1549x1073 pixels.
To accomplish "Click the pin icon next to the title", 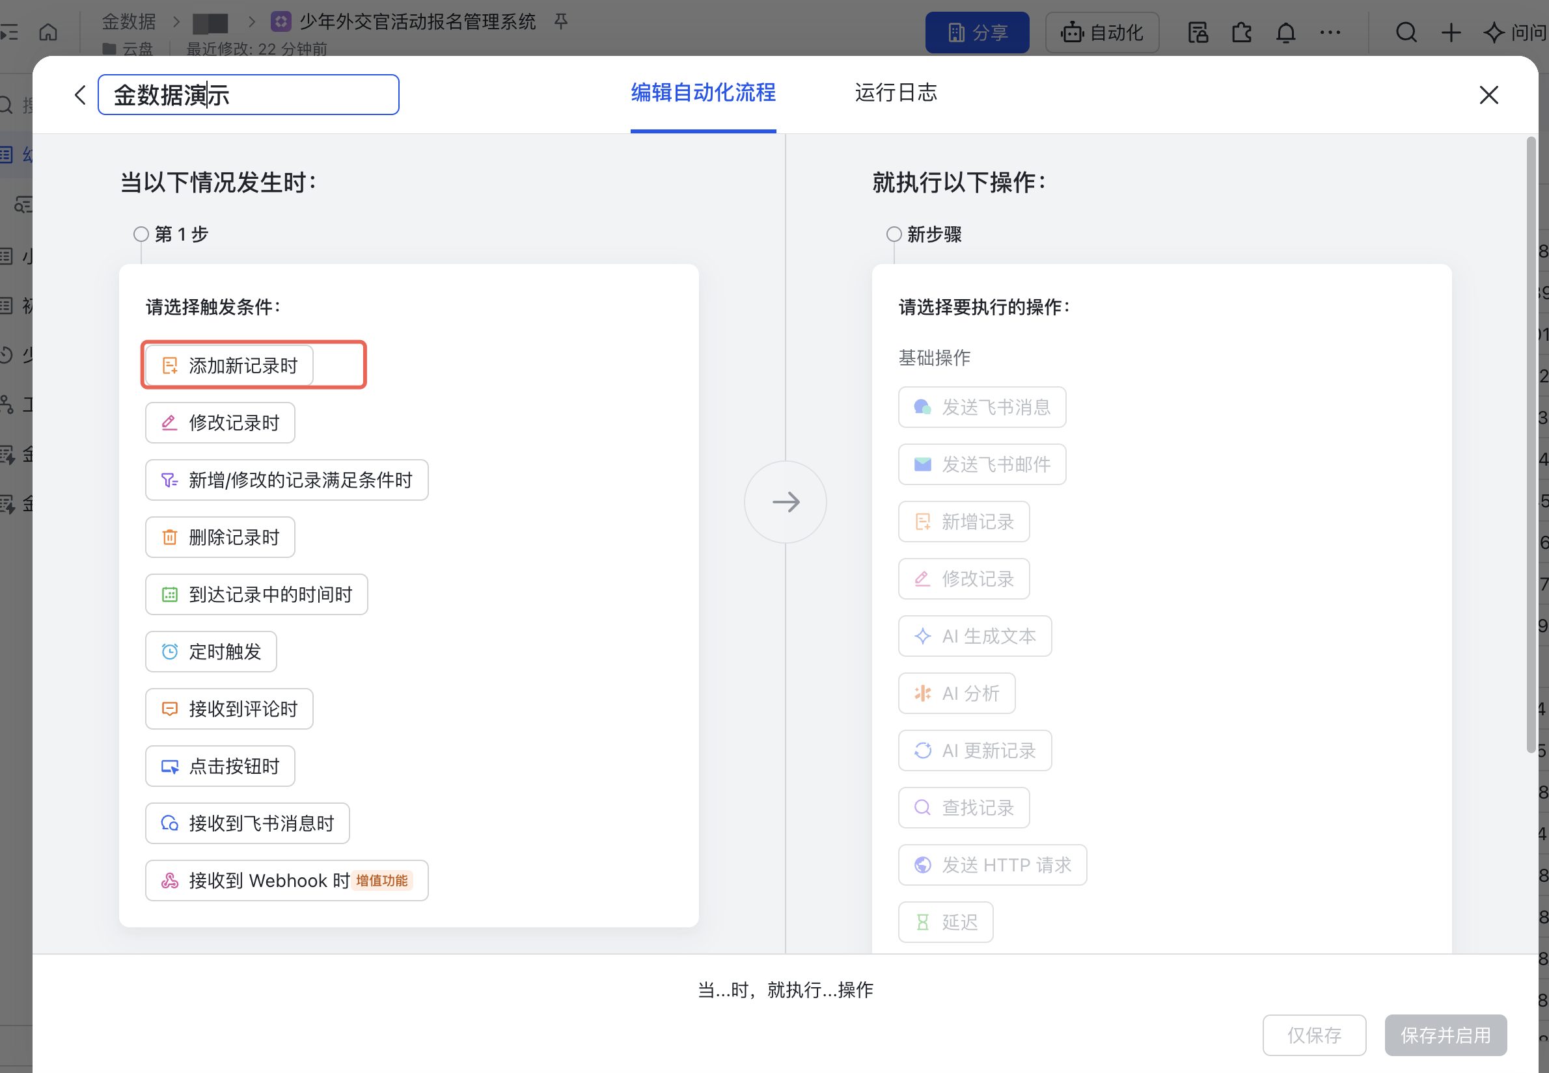I will pos(560,21).
